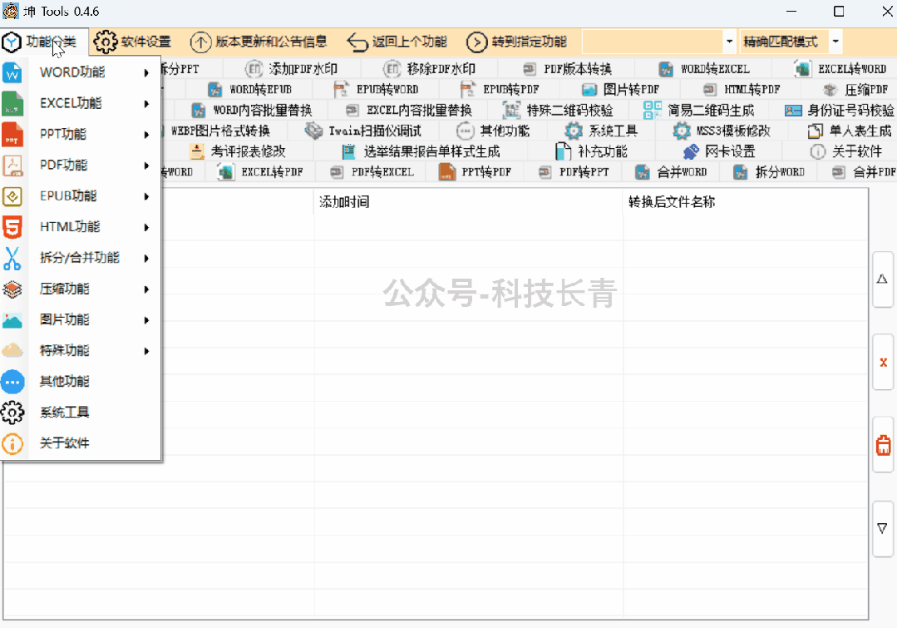Image resolution: width=897 pixels, height=628 pixels.
Task: Click the 压缩功能 stacked layers icon
Action: pyautogui.click(x=12, y=289)
